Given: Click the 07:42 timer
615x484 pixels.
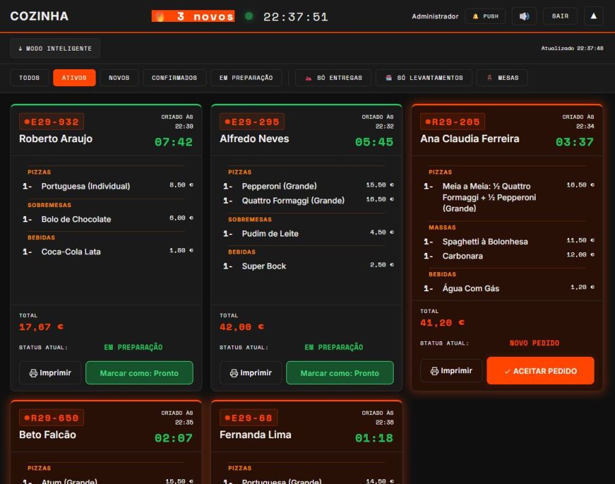Looking at the screenshot, I should point(174,142).
